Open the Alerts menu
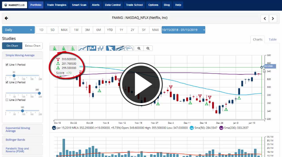 [x=96, y=5]
